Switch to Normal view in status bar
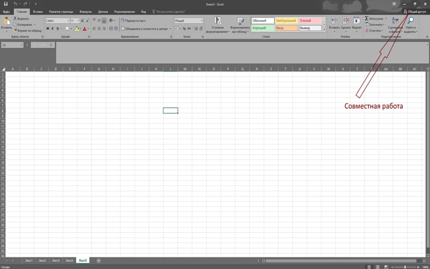Viewport: 430px width, 269px height. click(369, 267)
